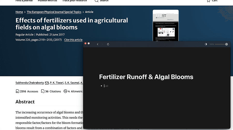
Task: Toggle the contrast theme icon
Action: (206, 44)
